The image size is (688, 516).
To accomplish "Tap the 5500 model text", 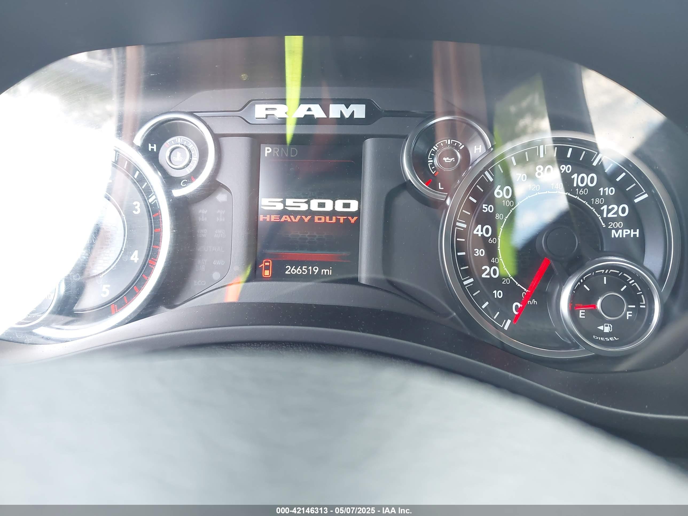I will [x=309, y=205].
